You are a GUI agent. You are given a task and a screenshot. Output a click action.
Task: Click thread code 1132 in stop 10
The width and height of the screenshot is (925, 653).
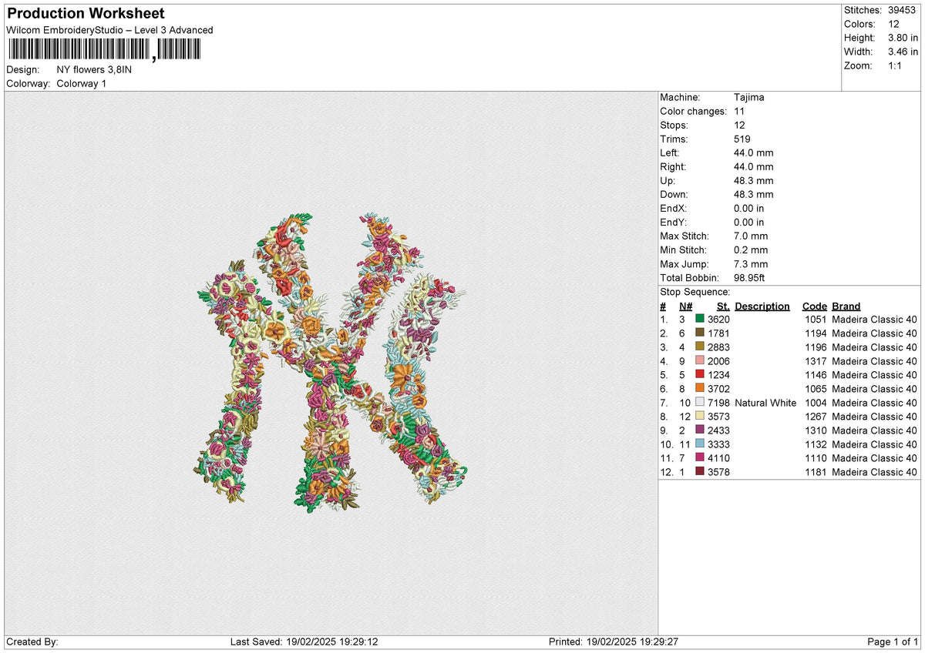click(x=816, y=444)
